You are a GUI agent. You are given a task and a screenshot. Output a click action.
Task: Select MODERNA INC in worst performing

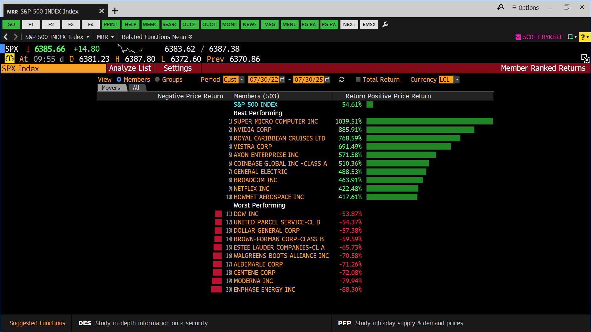[253, 281]
